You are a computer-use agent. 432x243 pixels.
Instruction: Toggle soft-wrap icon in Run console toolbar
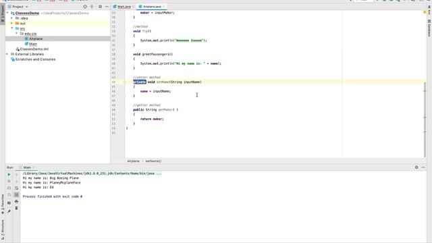(16, 188)
